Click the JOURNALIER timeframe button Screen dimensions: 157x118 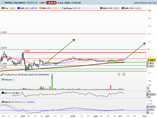(32, 3)
